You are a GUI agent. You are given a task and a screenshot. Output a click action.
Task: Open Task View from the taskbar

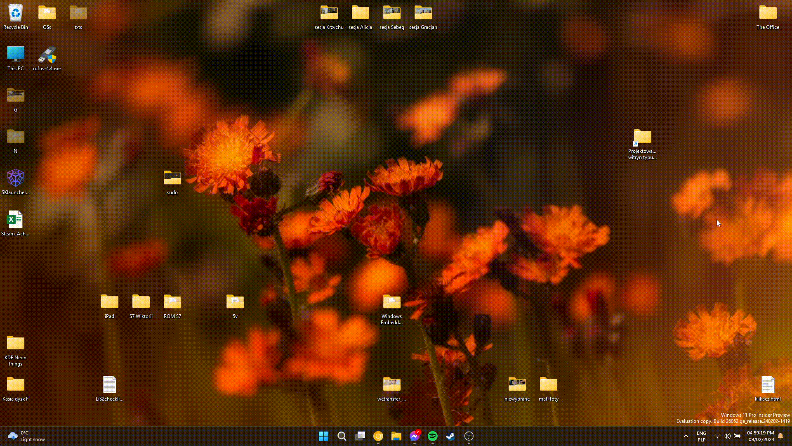(360, 436)
